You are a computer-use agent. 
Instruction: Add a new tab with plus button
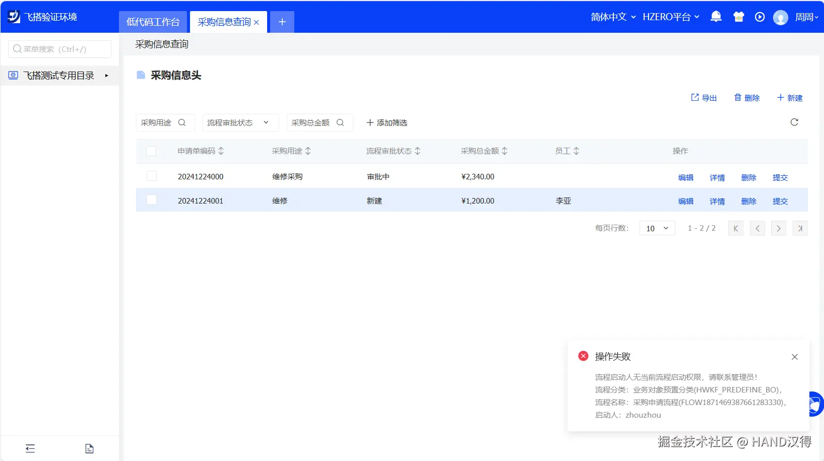pos(282,22)
